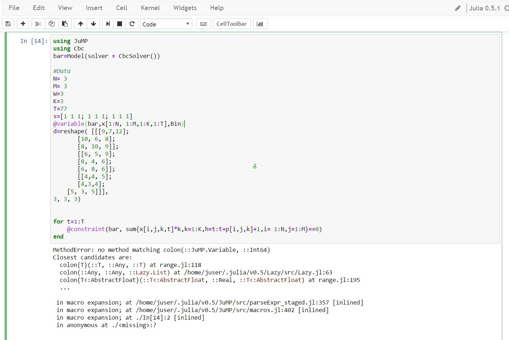Open the Cell menu

(122, 8)
